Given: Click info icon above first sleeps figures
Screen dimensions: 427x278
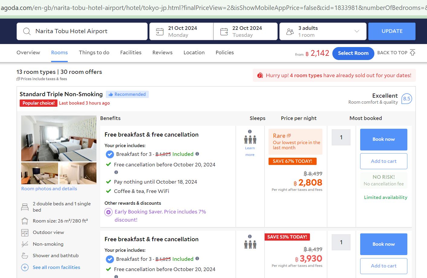Looking at the screenshot, I should (250, 131).
